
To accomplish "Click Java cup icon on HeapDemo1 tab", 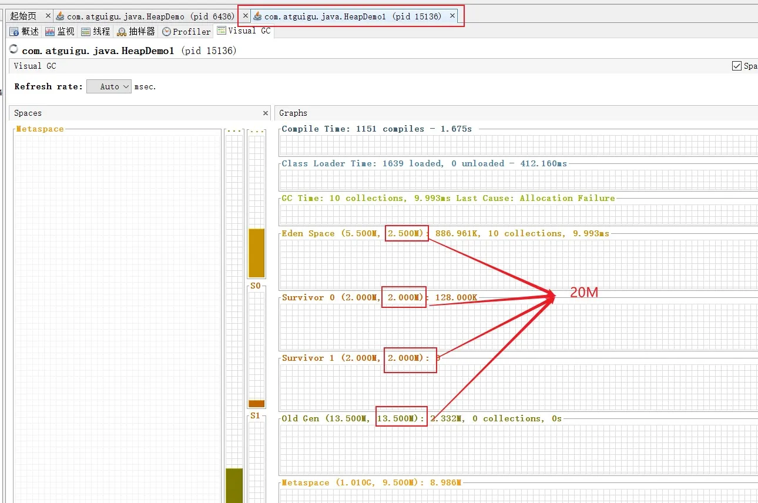I will tap(257, 16).
